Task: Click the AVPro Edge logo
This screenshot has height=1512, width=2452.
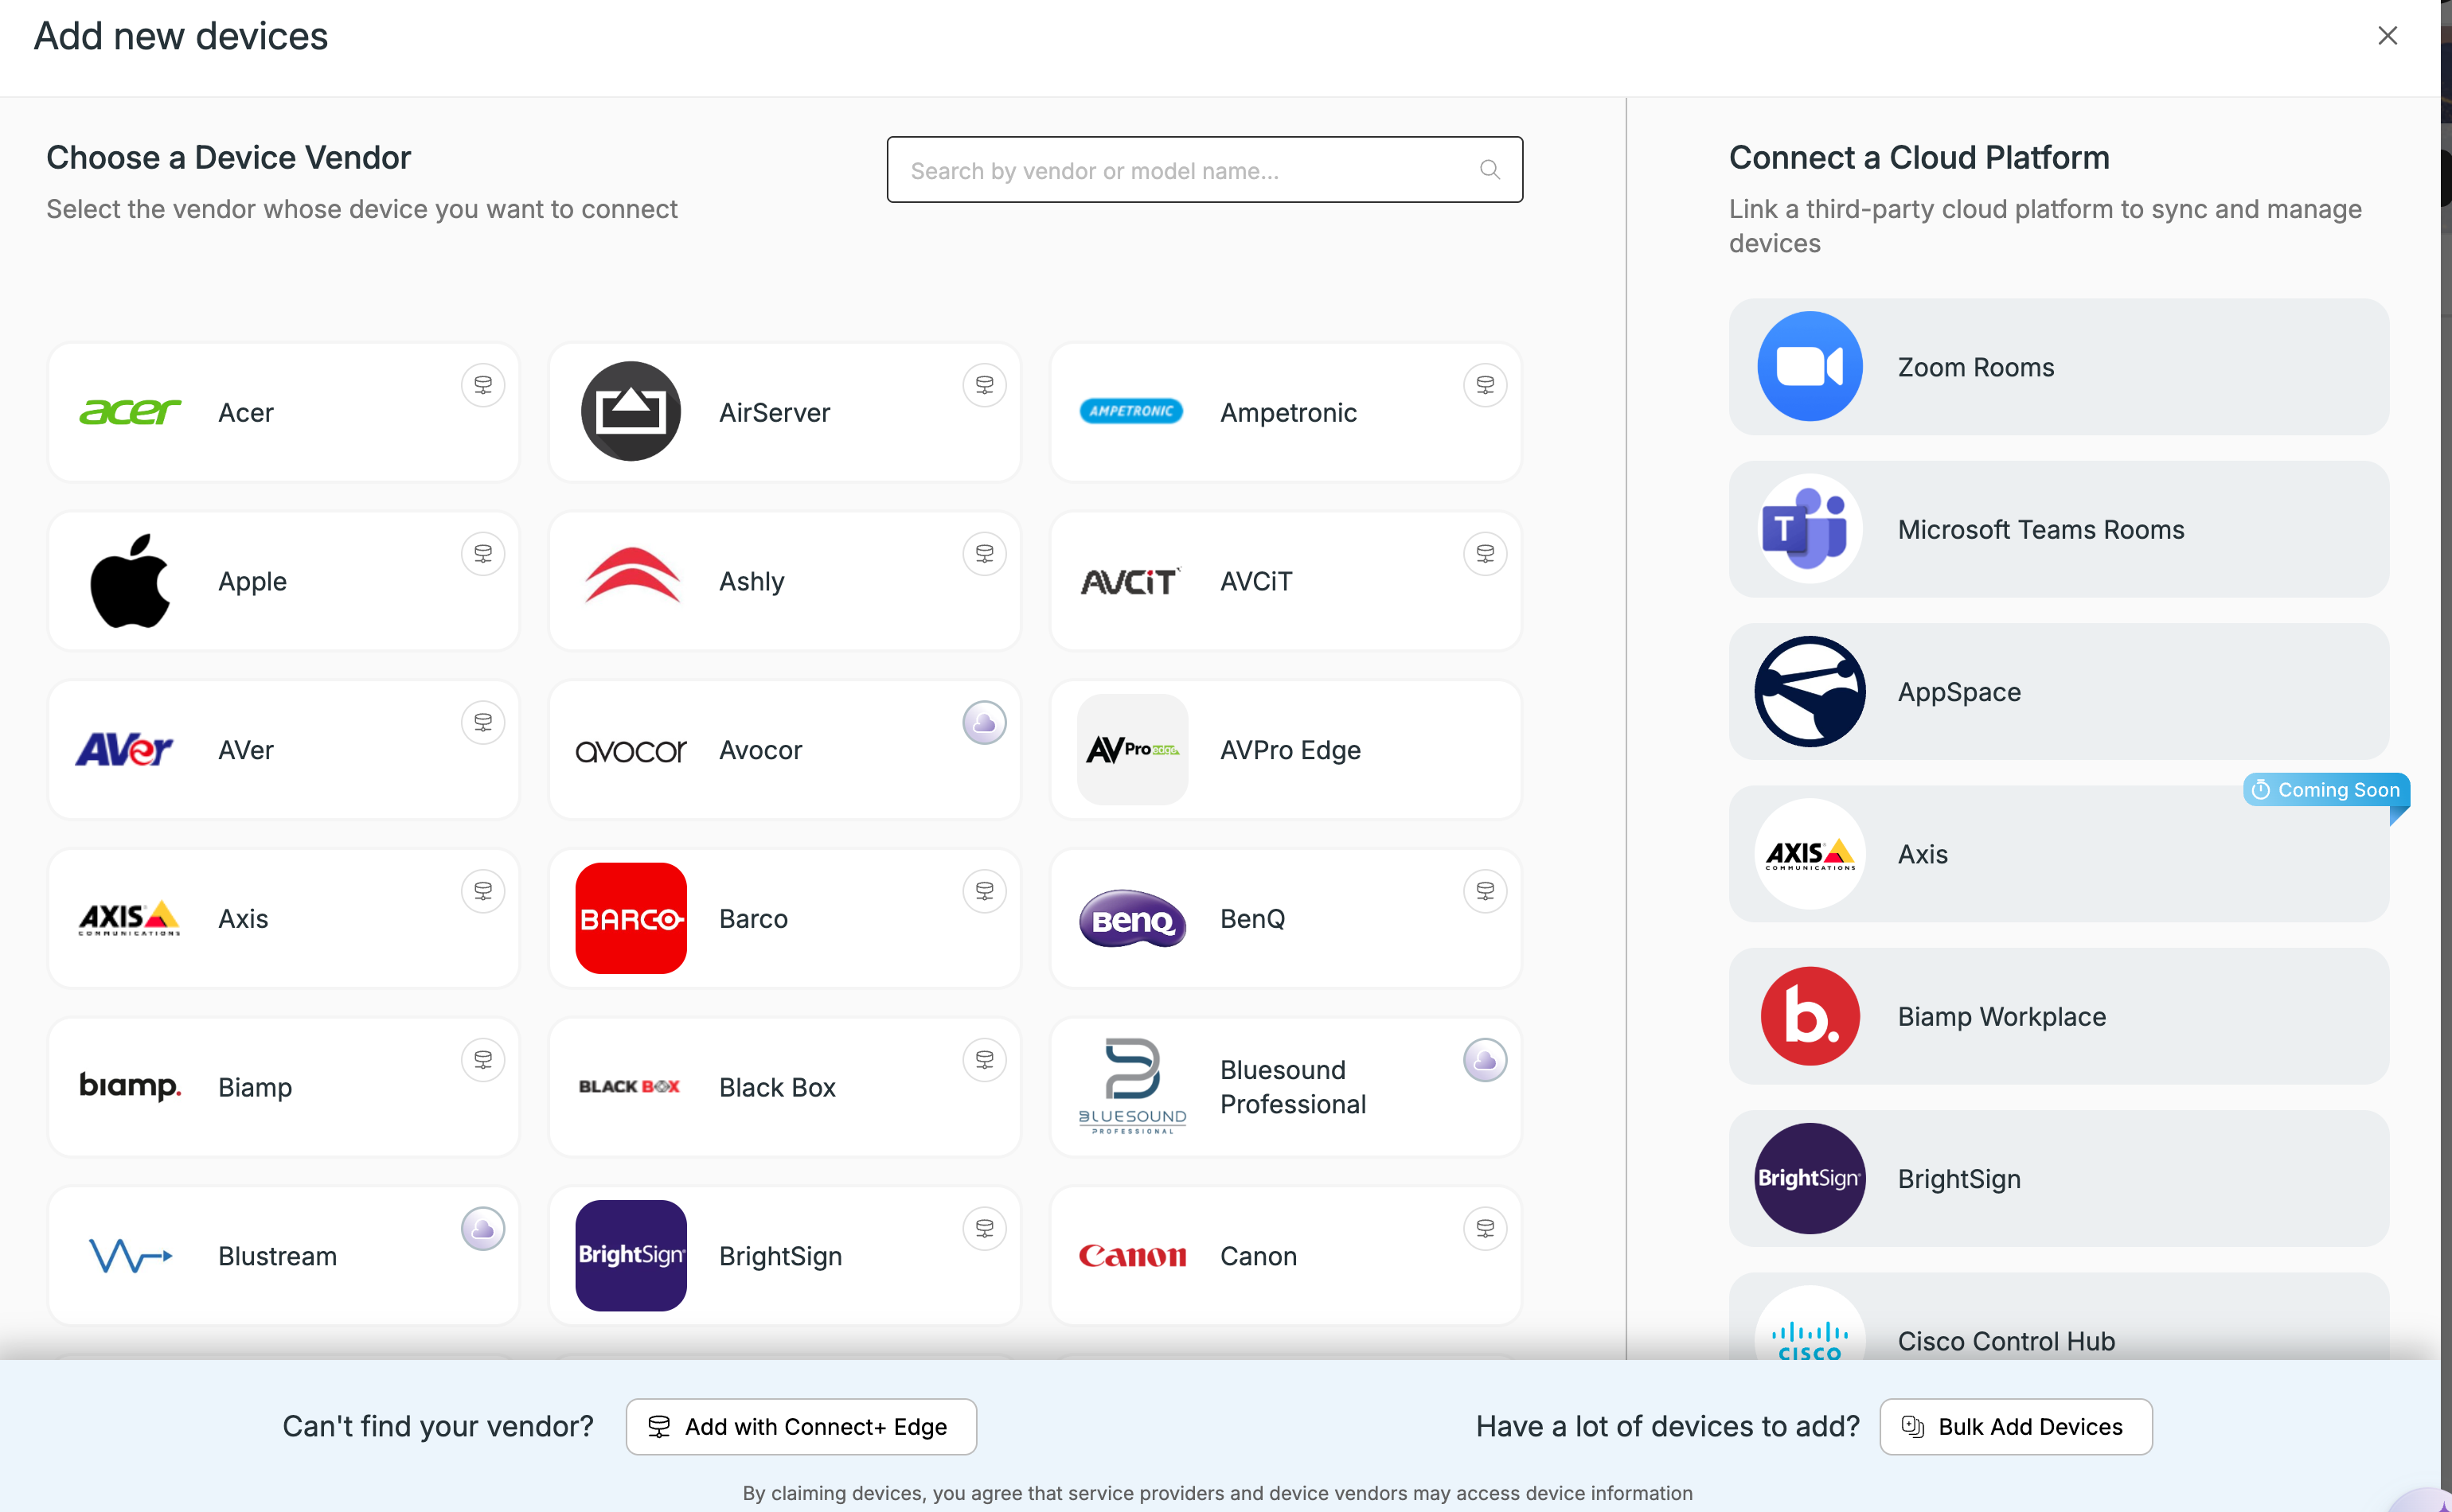Action: pos(1133,750)
